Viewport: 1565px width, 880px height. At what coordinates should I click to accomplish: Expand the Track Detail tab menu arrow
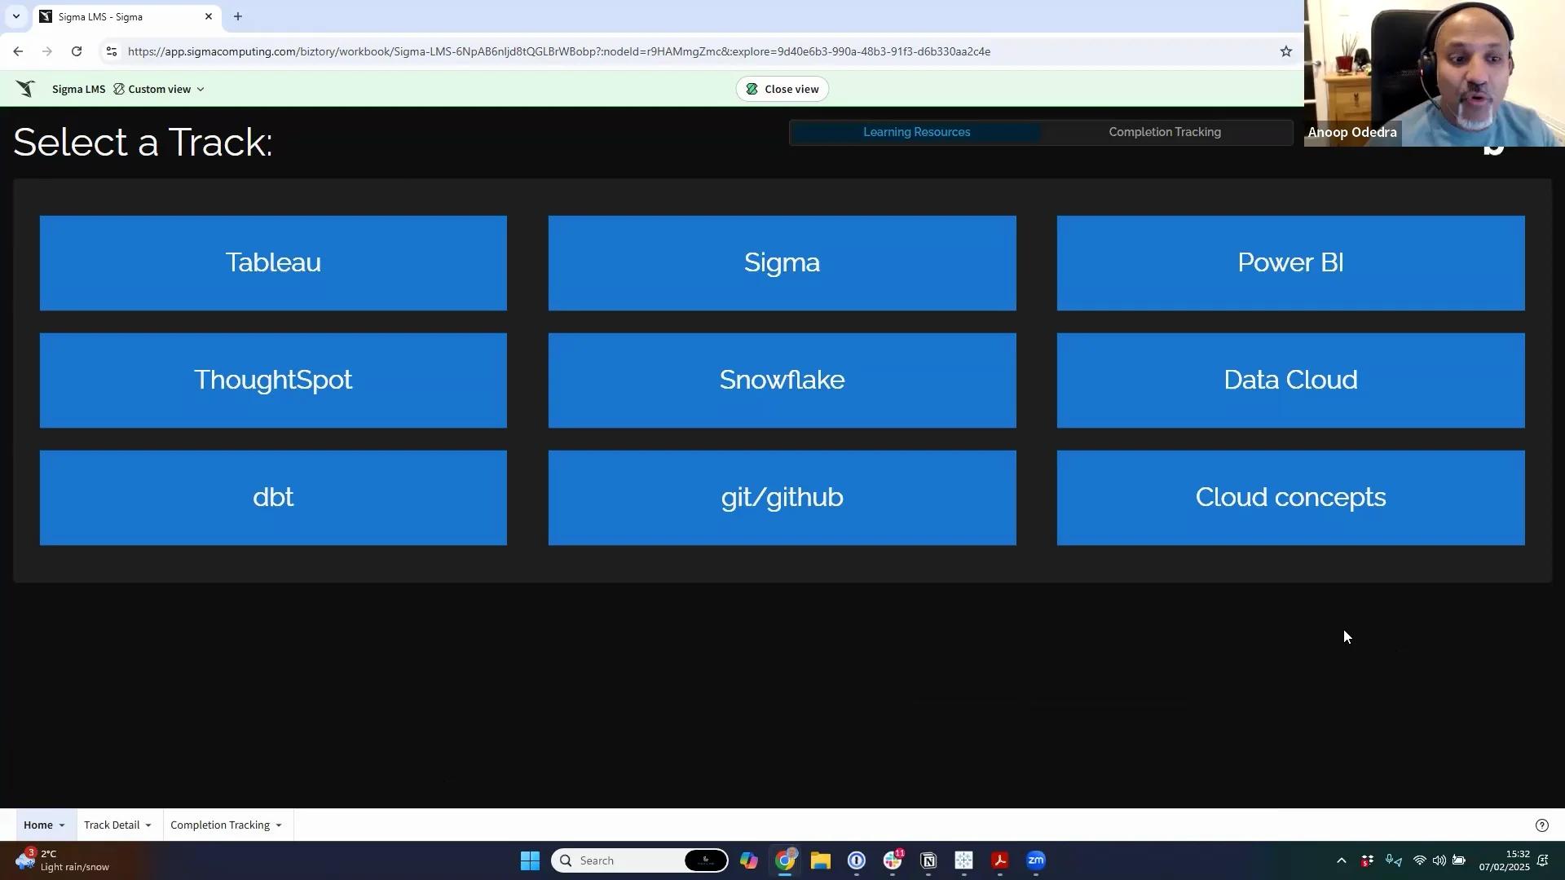point(148,825)
